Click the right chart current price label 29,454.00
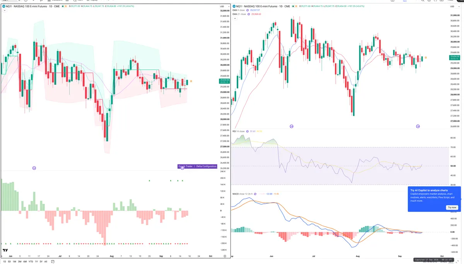 point(455,58)
